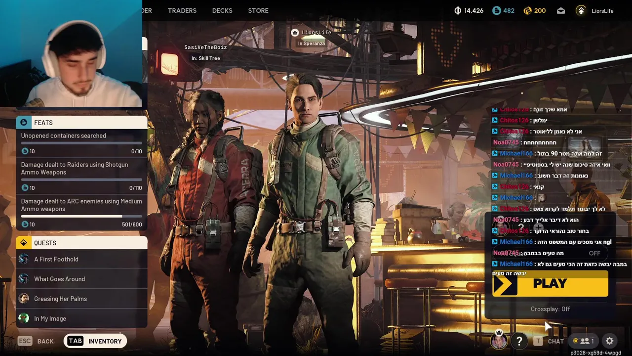Click the SasiVeTheBoiz squad nameplate
The width and height of the screenshot is (632, 356).
click(x=205, y=47)
